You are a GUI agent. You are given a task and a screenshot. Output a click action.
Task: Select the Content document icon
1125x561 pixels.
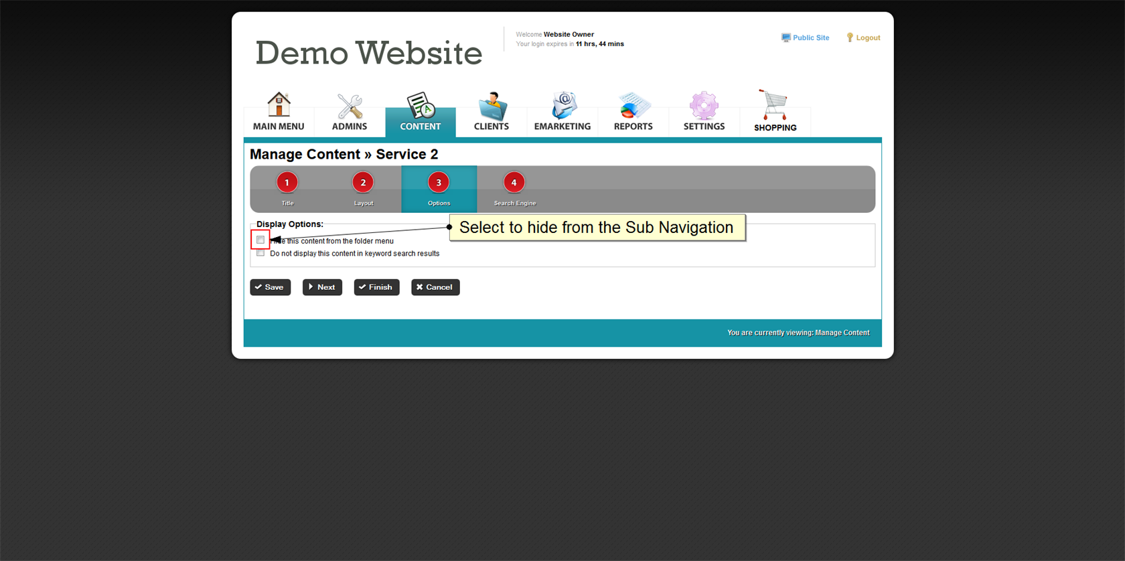click(421, 106)
